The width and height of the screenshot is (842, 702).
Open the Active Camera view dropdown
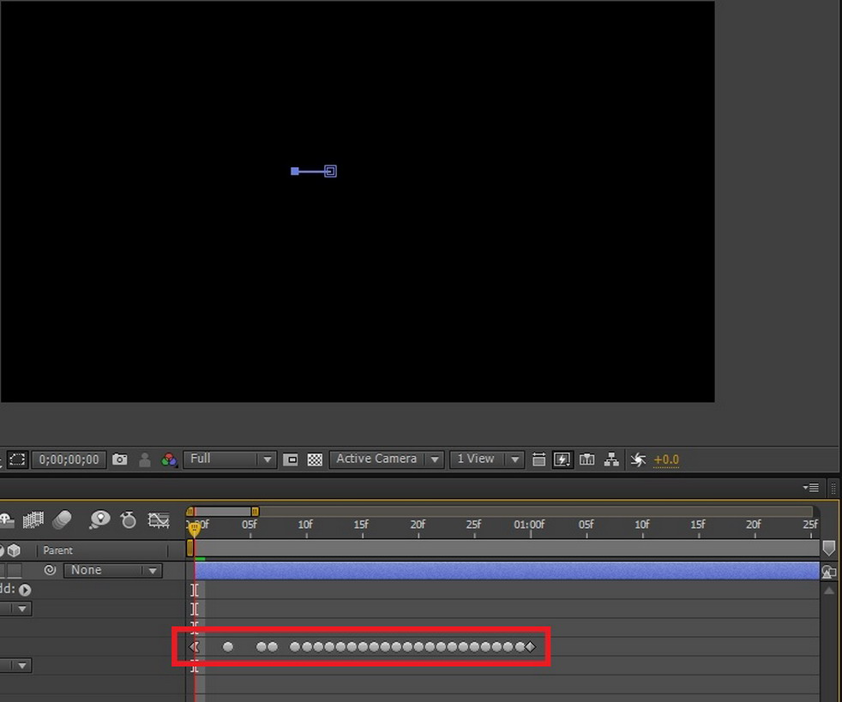387,459
